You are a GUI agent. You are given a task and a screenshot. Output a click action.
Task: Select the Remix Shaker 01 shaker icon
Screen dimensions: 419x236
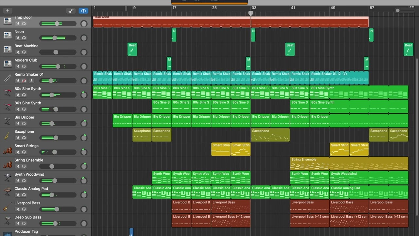8,78
